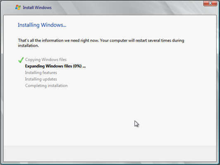Screen dimensions: 220x165
Task: Click the empty title bar area beside the title
Action: click(126, 7)
